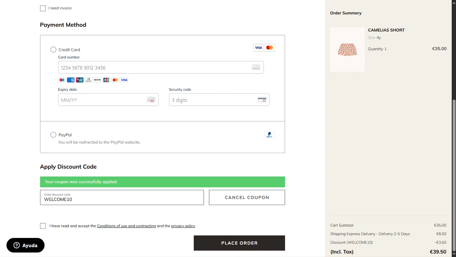Viewport: 456px width, 257px height.
Task: Open the privacy policy link
Action: click(183, 226)
